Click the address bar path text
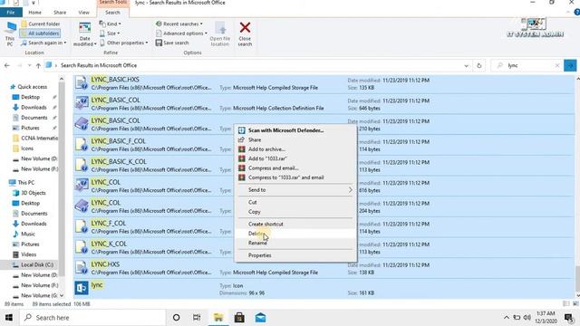The image size is (580, 326). (99, 65)
